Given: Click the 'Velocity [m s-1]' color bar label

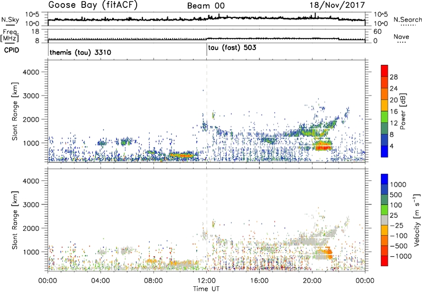Looking at the screenshot, I should coord(417,220).
